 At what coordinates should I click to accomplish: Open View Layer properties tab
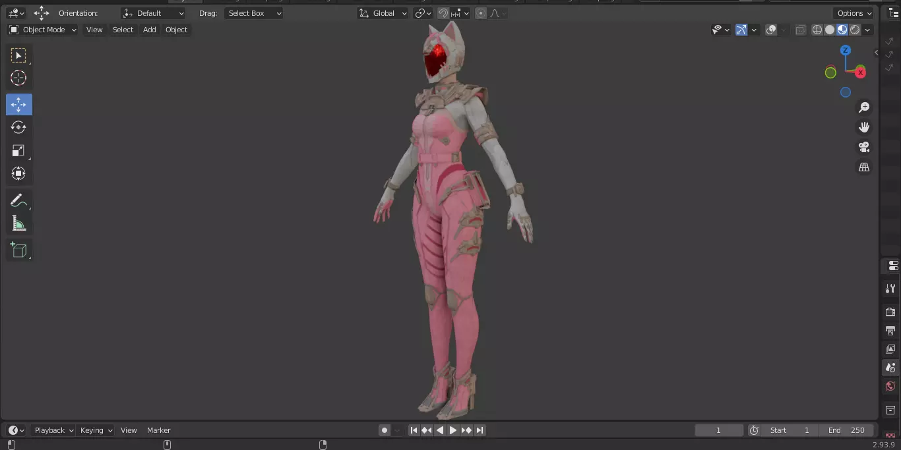890,349
